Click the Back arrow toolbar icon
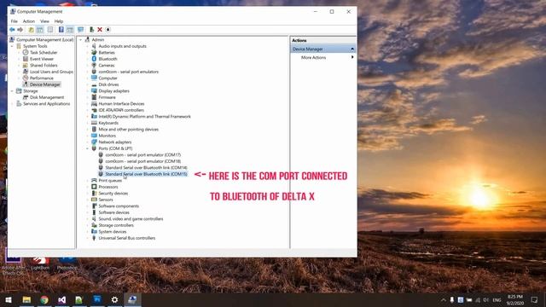Viewport: 546px width, 307px height. pyautogui.click(x=12, y=30)
